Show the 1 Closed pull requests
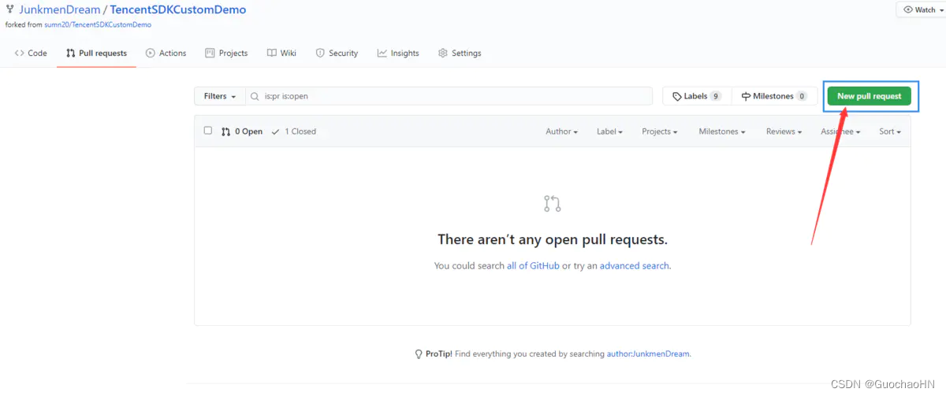 point(293,131)
